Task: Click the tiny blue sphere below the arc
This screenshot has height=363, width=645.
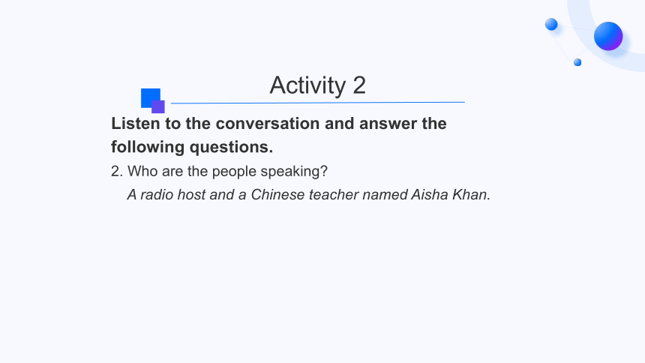Action: coord(577,62)
